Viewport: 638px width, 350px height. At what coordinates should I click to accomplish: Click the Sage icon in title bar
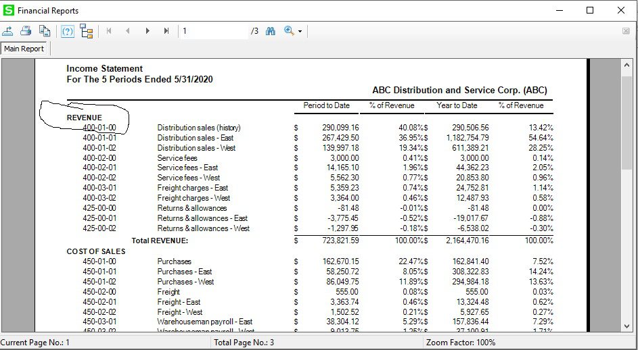pos(9,10)
